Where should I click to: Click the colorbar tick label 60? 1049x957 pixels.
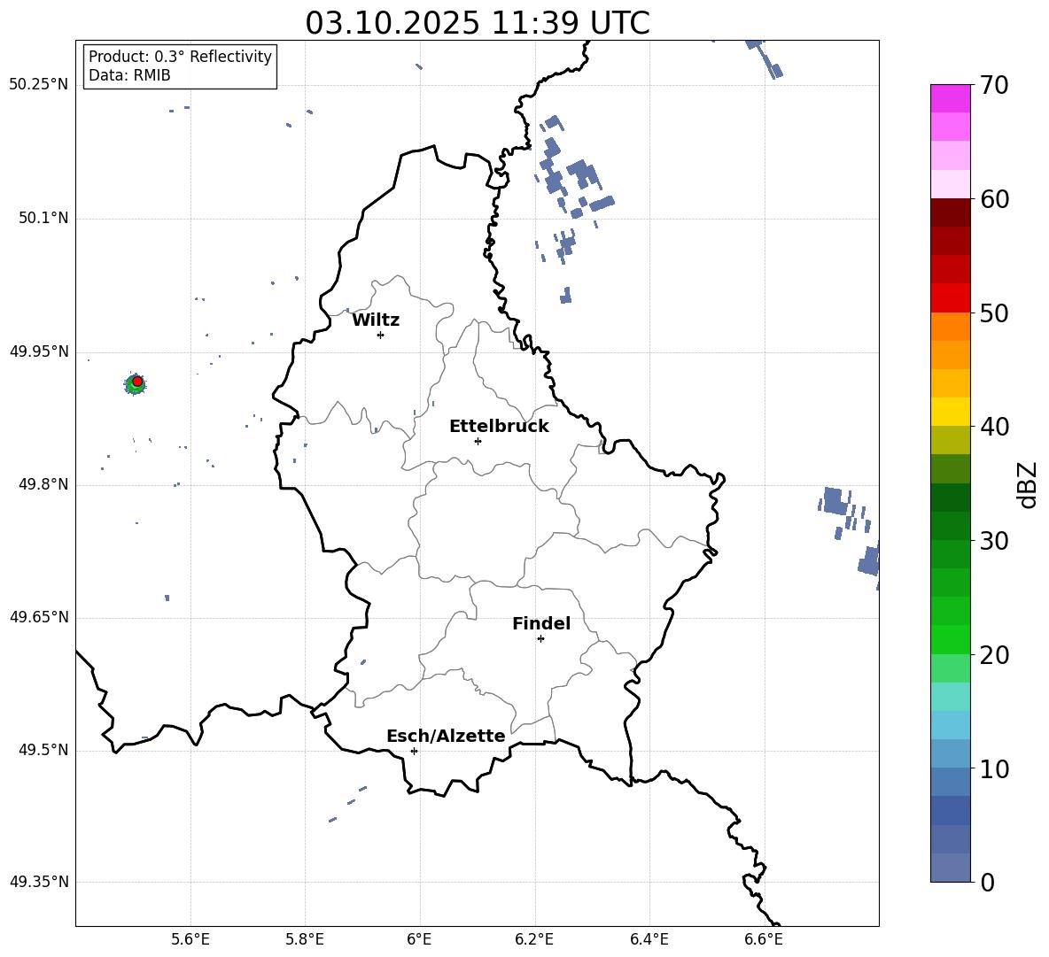(994, 199)
